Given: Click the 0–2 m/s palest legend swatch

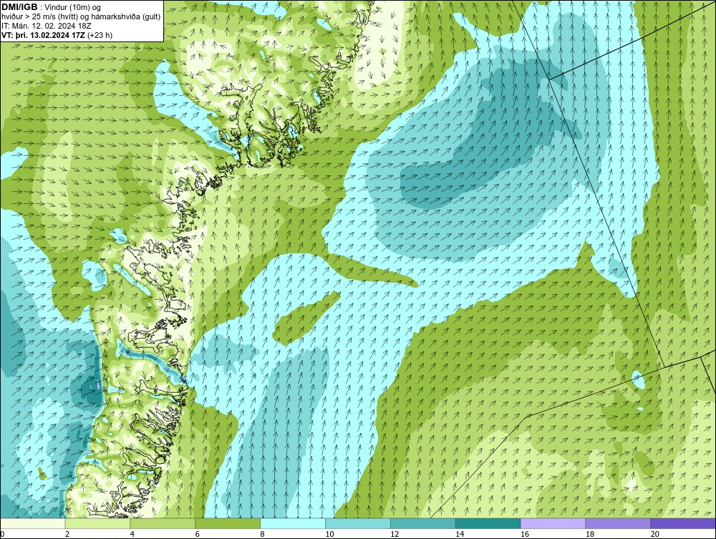Looking at the screenshot, I should pyautogui.click(x=33, y=523).
